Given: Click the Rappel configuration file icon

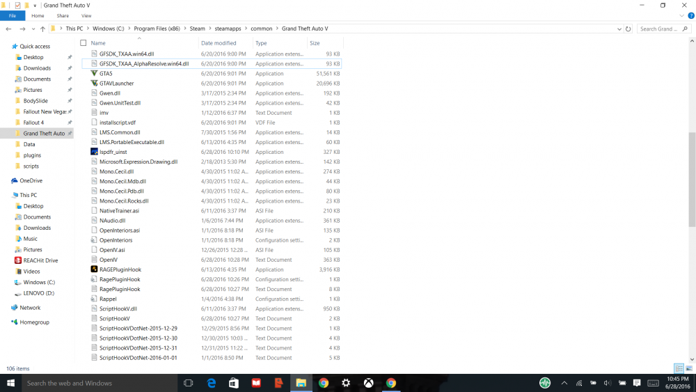Looking at the screenshot, I should pyautogui.click(x=94, y=299).
